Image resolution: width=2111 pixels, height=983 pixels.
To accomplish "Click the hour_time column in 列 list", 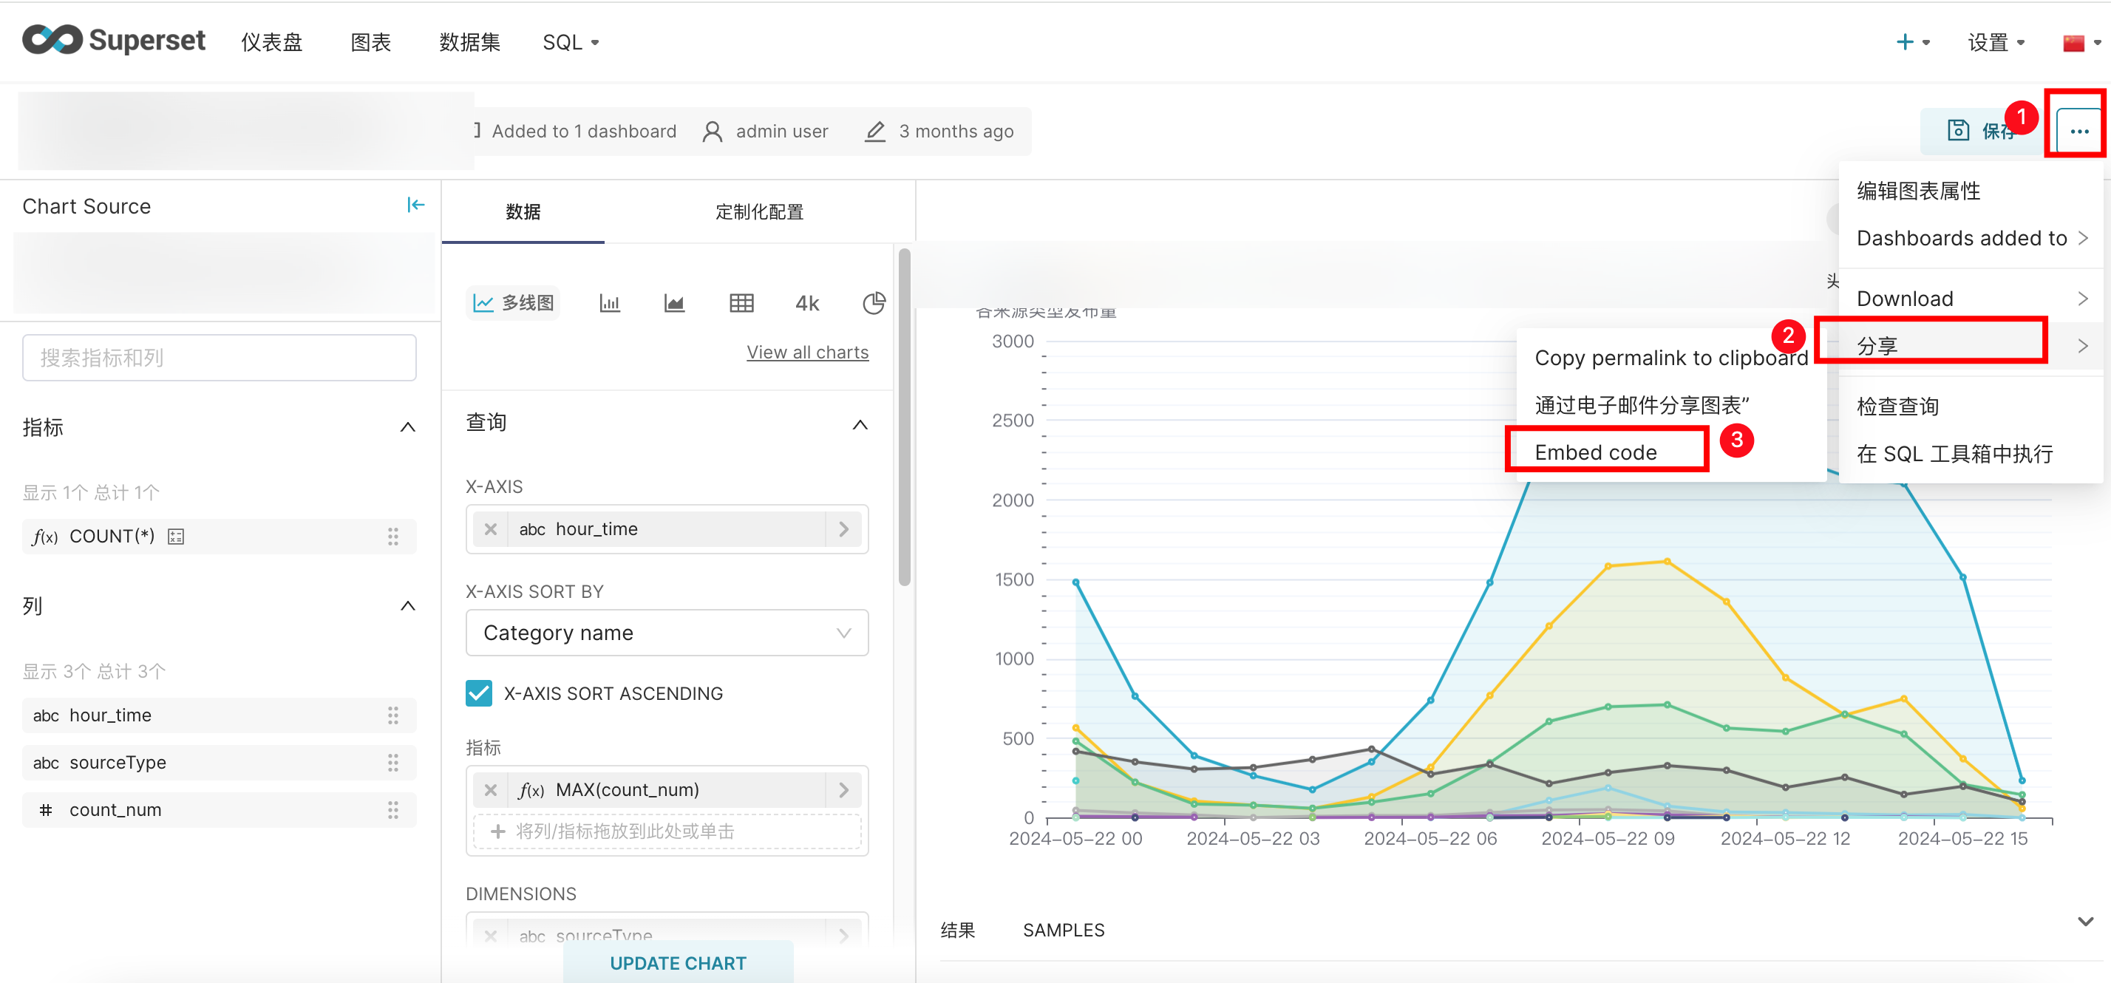I will coord(219,715).
